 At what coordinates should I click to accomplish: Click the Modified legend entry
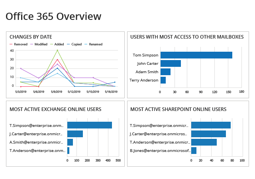(x=39, y=44)
